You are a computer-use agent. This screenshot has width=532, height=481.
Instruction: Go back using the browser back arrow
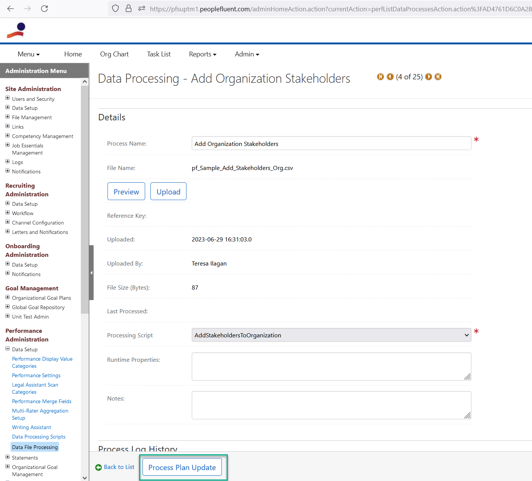click(x=11, y=8)
